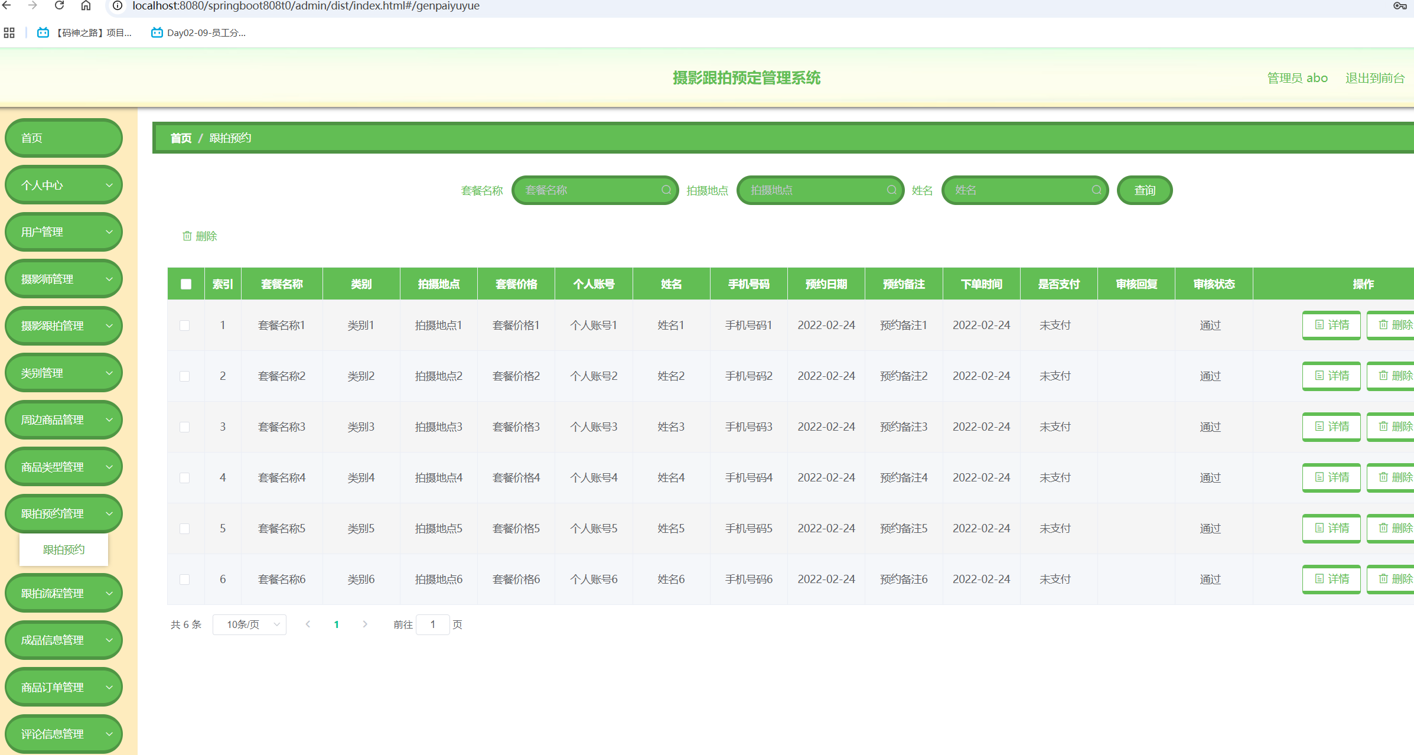Expand the 商品订单管理 sidebar menu

[64, 687]
